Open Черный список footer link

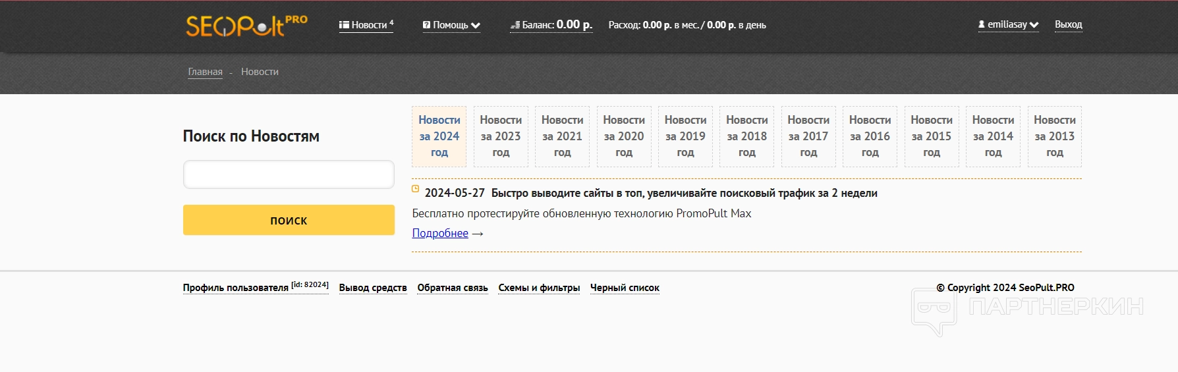(x=625, y=288)
